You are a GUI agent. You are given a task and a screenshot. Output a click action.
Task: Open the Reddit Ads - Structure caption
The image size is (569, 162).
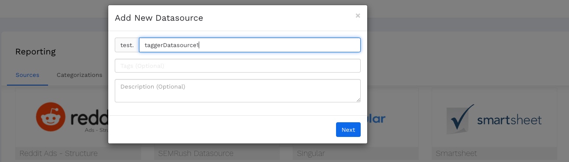[x=58, y=153]
